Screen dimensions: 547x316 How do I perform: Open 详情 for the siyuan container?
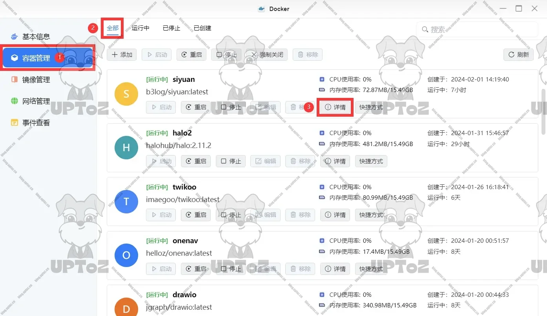click(335, 107)
